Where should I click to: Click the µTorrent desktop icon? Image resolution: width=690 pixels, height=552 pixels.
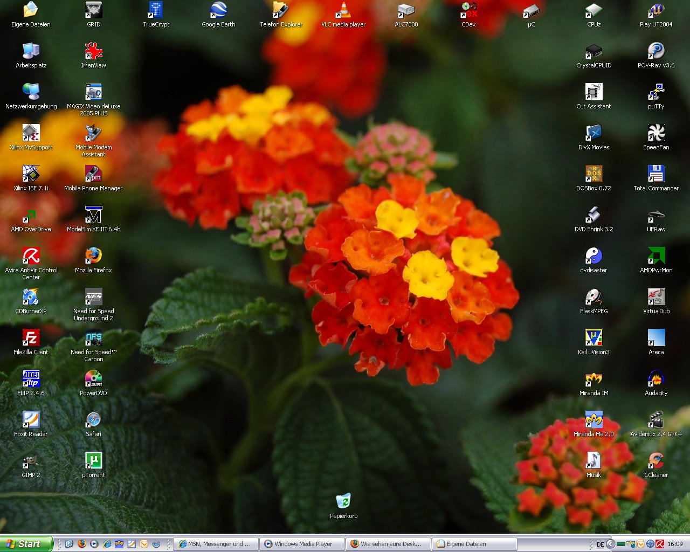click(93, 461)
